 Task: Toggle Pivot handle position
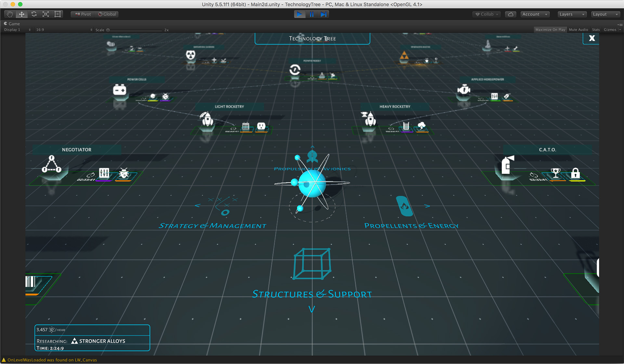pos(83,14)
